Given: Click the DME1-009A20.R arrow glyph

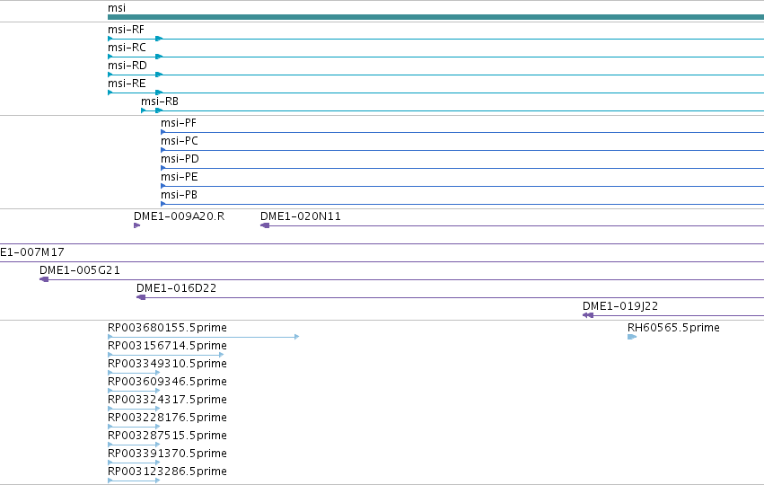Looking at the screenshot, I should (x=137, y=225).
